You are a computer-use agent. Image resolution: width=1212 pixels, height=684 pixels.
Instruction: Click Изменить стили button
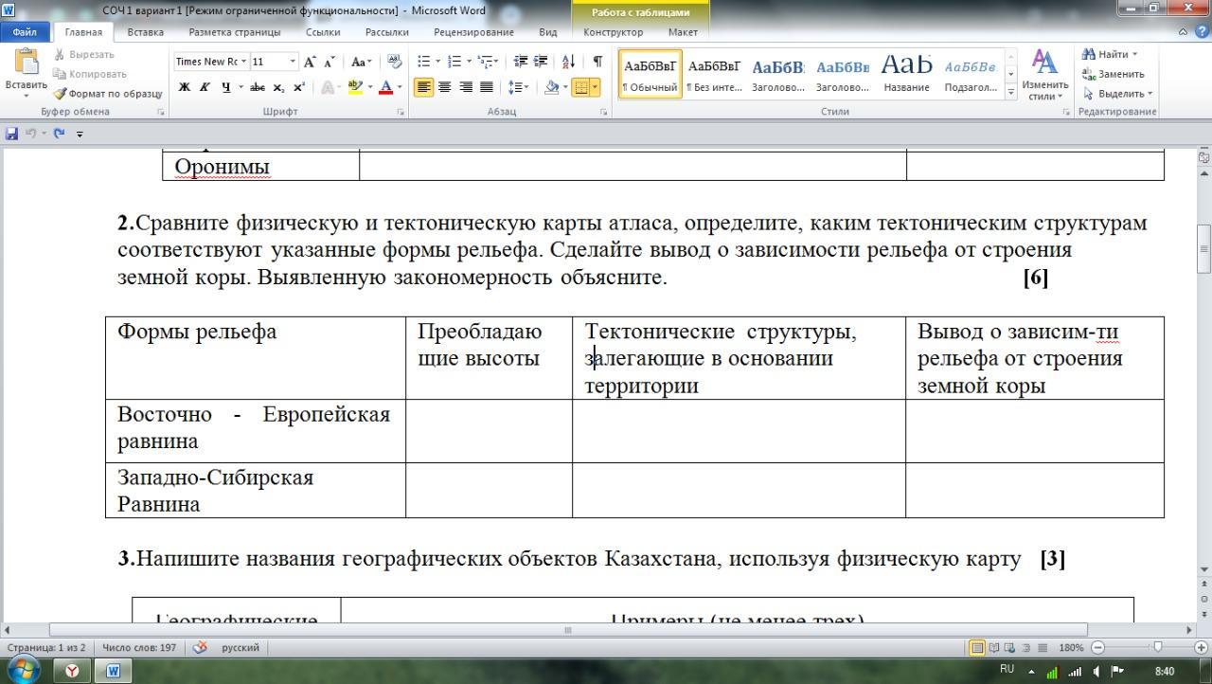(1044, 75)
